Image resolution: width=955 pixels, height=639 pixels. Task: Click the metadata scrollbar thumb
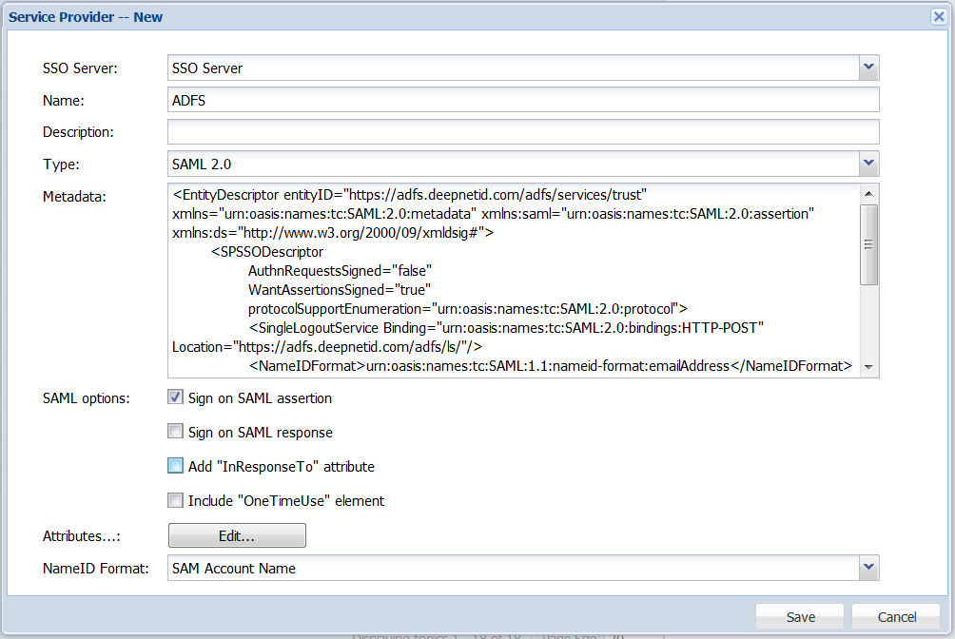tap(867, 244)
